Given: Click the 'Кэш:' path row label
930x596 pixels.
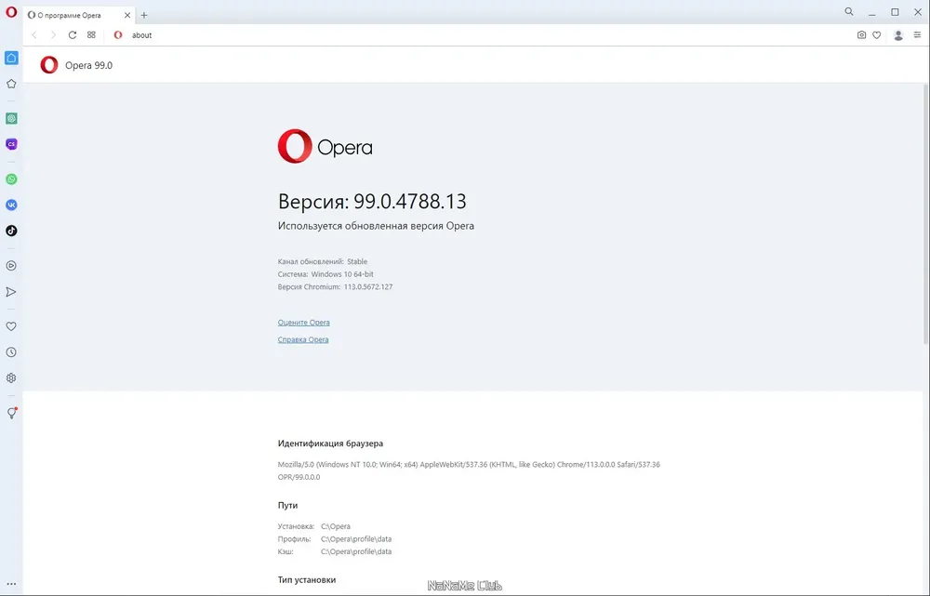Looking at the screenshot, I should 286,551.
